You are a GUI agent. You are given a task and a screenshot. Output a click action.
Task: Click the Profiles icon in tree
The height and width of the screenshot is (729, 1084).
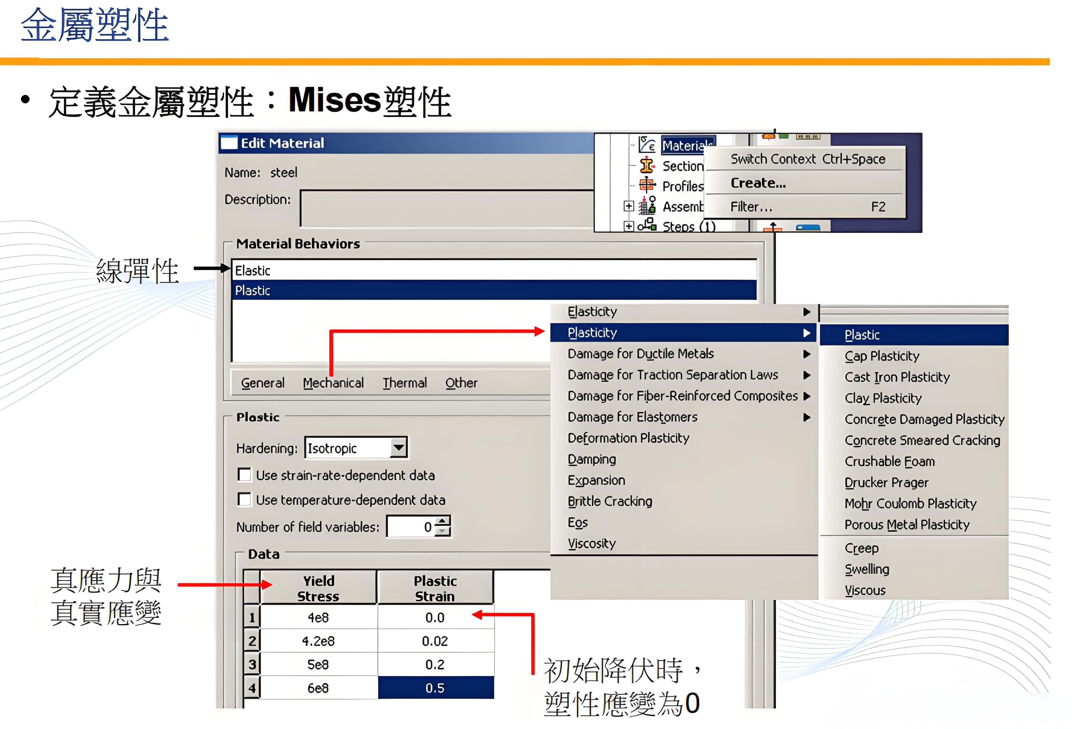(646, 185)
